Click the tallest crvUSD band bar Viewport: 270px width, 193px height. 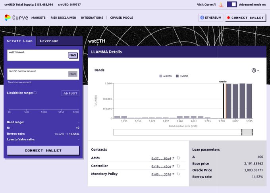click(242, 101)
